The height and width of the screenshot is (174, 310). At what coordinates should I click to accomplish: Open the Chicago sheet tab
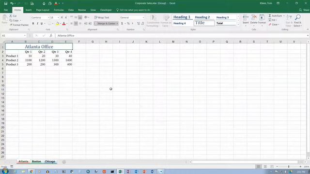click(50, 161)
